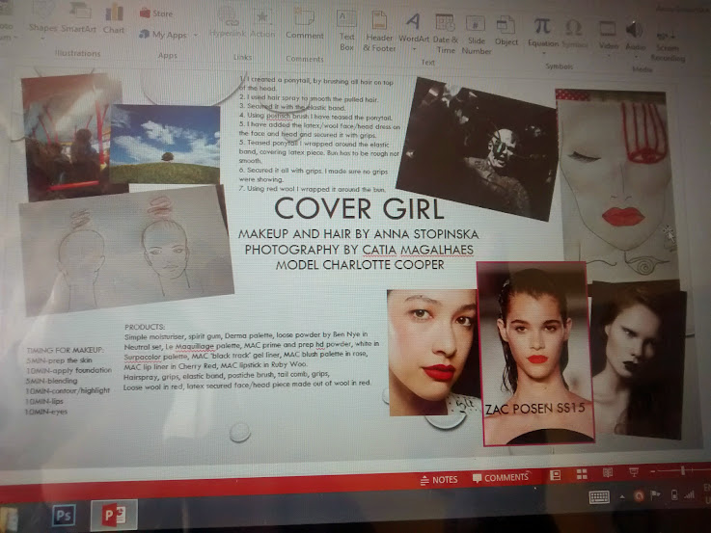Switch to Slide Sorter view
The height and width of the screenshot is (533, 711).
click(581, 475)
